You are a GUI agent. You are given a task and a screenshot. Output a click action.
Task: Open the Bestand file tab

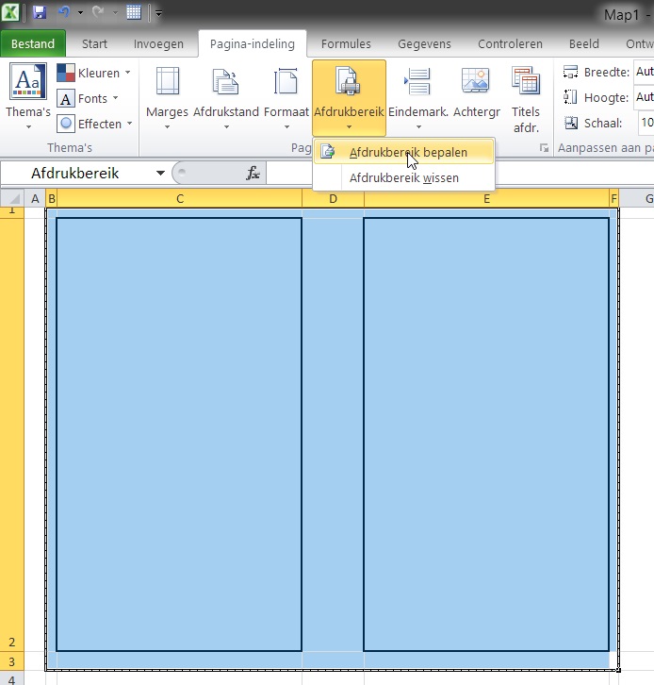tap(33, 43)
